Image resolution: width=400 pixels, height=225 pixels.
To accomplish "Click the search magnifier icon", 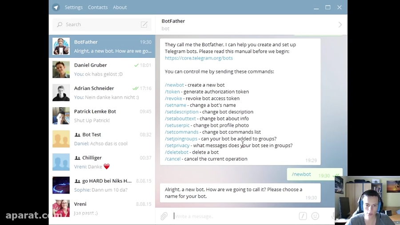I will [60, 24].
